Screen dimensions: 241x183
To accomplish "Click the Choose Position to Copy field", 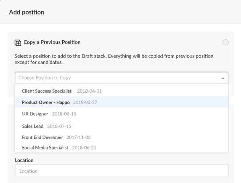I will point(121,78).
